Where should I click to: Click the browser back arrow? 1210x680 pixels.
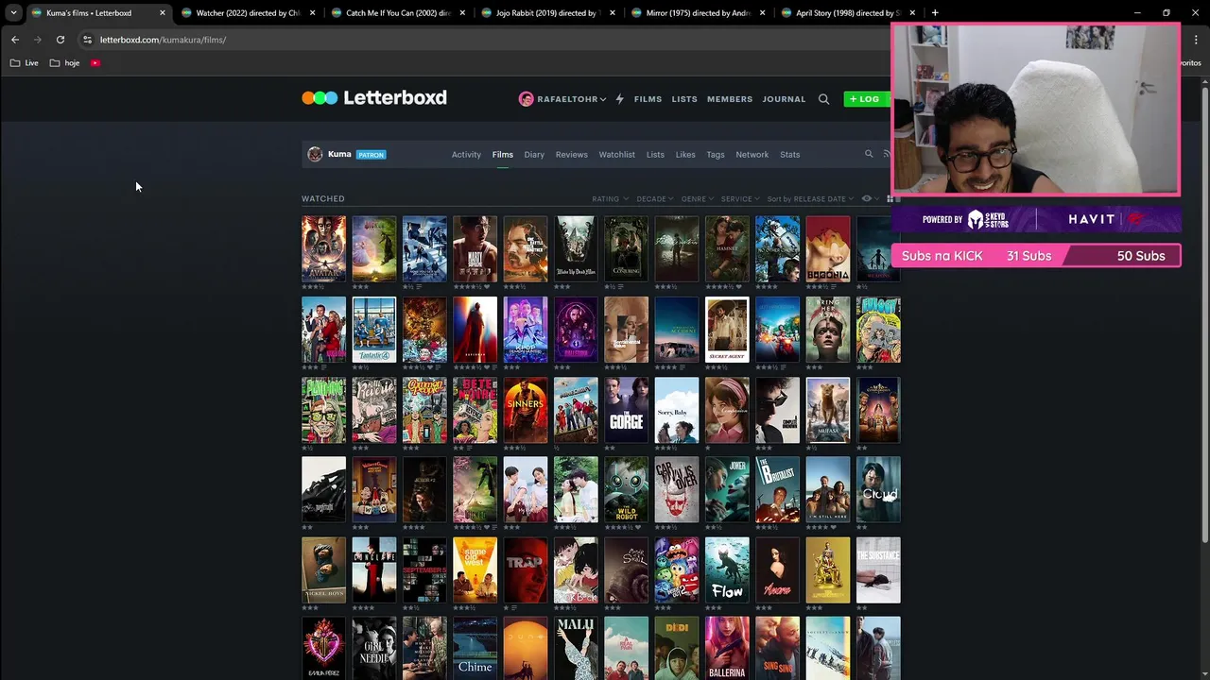click(x=15, y=40)
